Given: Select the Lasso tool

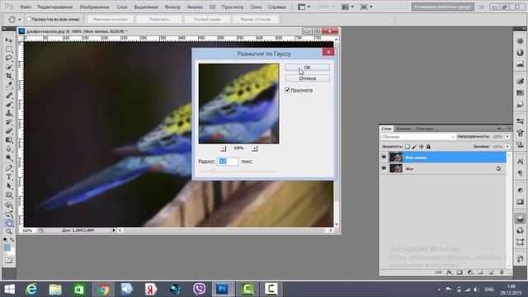Looking at the screenshot, I should tap(9, 58).
